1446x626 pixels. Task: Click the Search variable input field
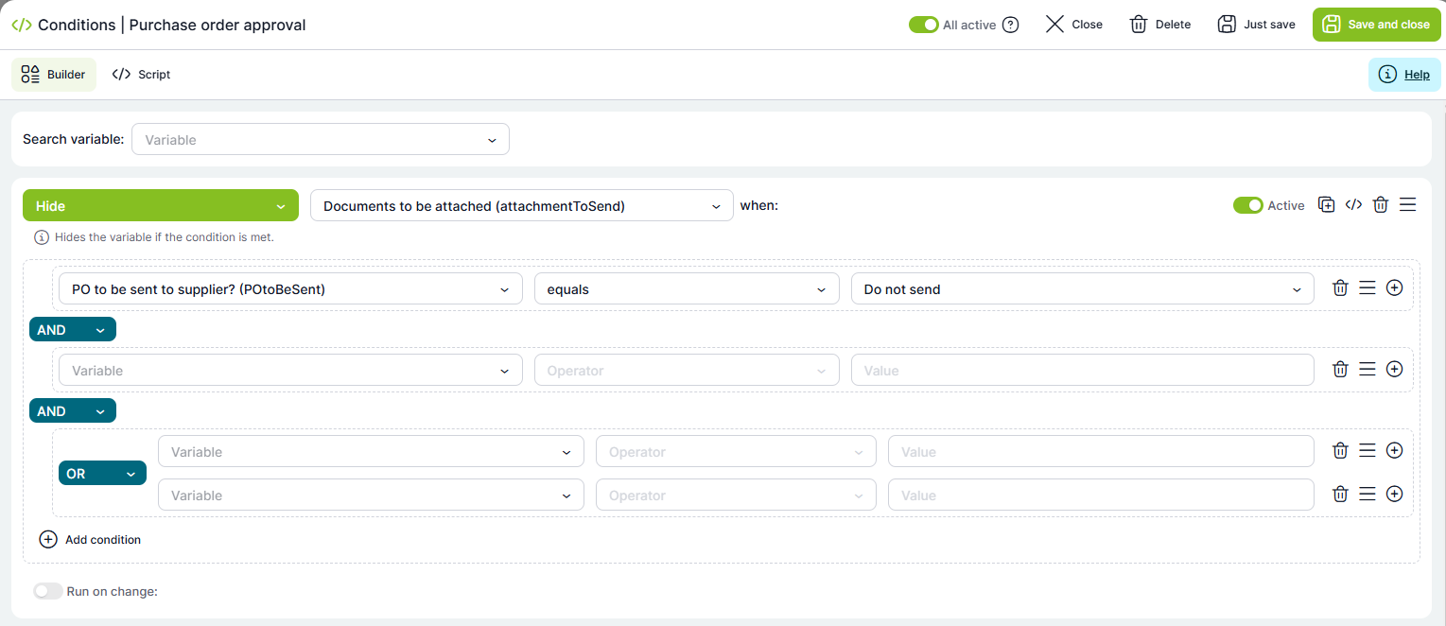(x=320, y=140)
